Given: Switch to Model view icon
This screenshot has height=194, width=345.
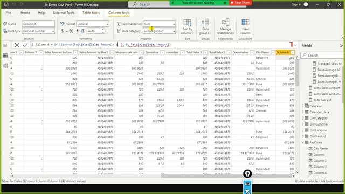Looking at the screenshot, I should click(5, 66).
